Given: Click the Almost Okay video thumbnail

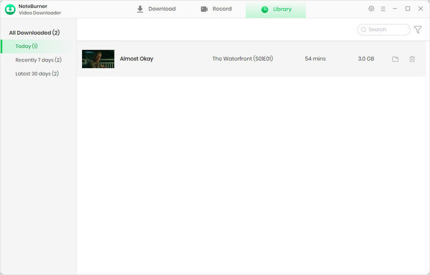Looking at the screenshot, I should (98, 59).
